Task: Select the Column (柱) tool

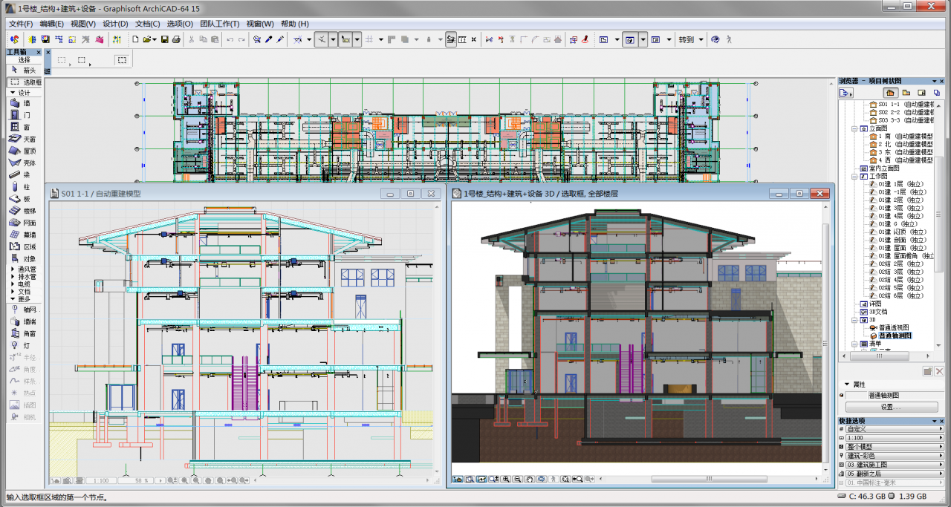Action: point(22,187)
